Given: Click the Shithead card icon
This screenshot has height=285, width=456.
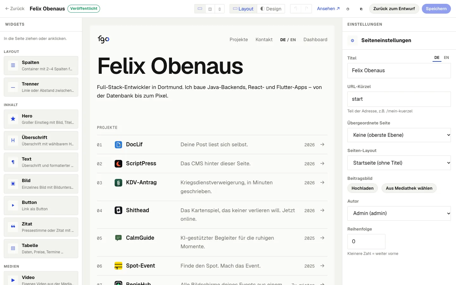Looking at the screenshot, I should (x=118, y=210).
